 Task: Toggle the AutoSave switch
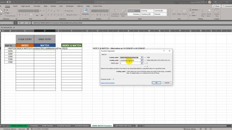click(x=9, y=2)
